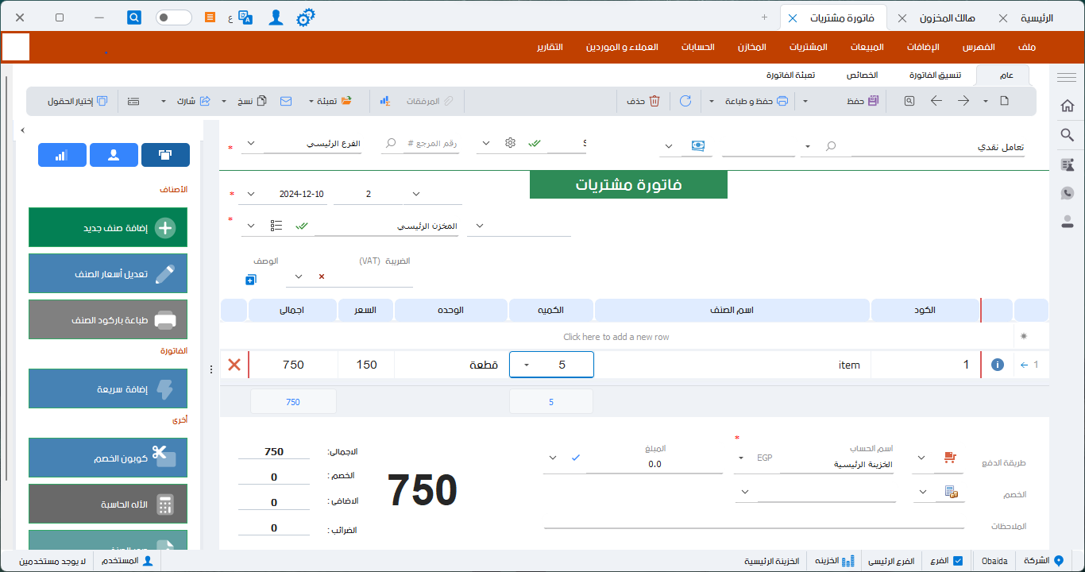Click the blue refresh icon in toolbar

click(685, 101)
